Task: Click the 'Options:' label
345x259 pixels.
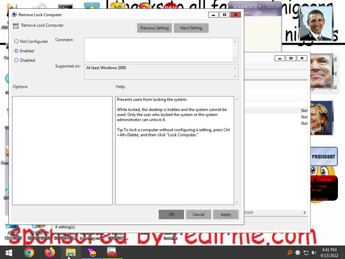Action: 20,87
